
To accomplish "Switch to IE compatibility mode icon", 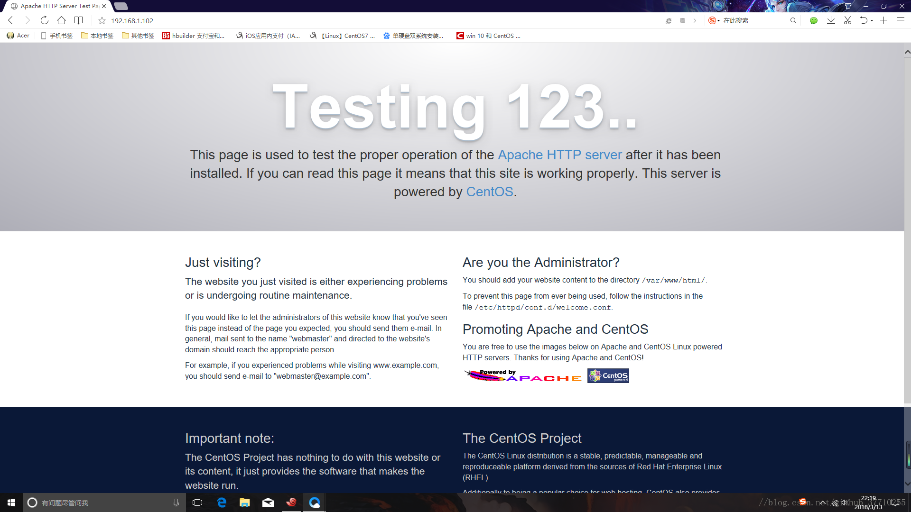I will (x=669, y=20).
